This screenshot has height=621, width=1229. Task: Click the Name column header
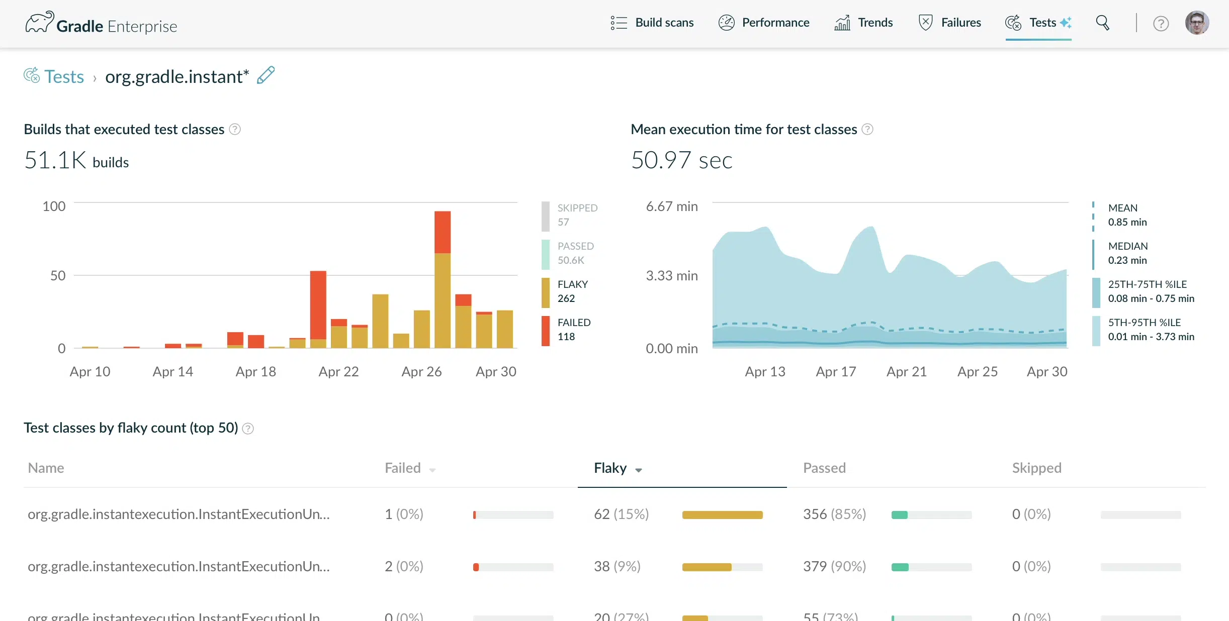[46, 468]
